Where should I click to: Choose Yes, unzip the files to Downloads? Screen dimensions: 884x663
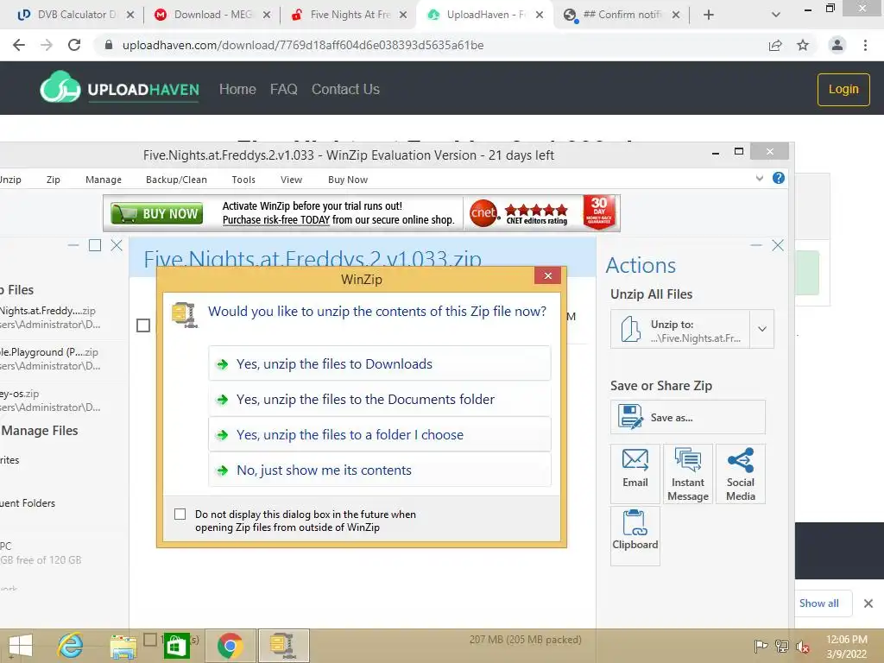point(380,363)
